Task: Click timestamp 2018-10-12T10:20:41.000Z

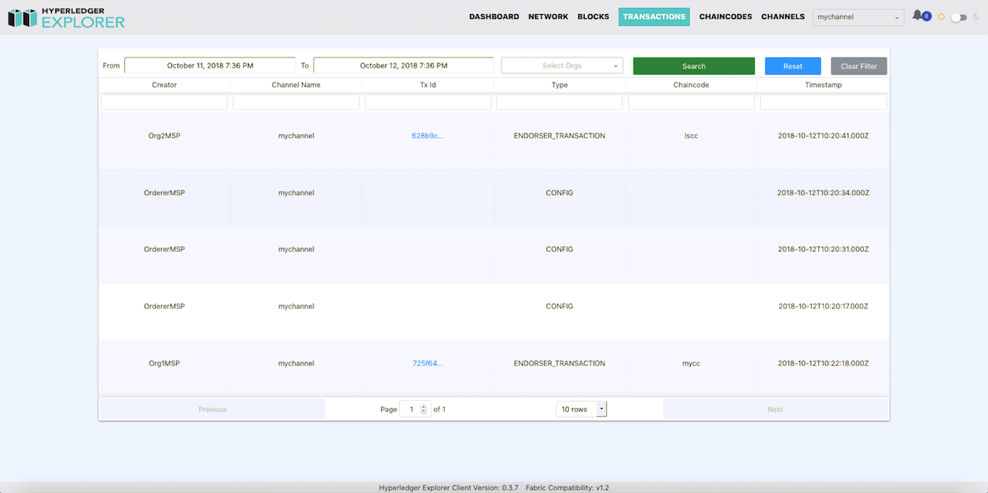Action: tap(823, 135)
